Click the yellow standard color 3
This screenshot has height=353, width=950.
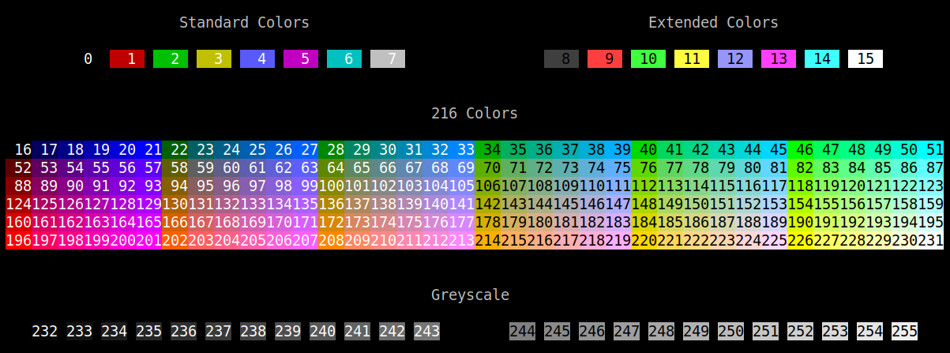pos(214,58)
